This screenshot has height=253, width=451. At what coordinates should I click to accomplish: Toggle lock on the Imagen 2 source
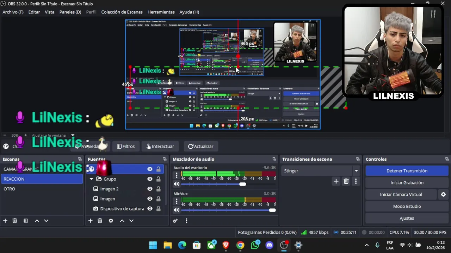(158, 189)
